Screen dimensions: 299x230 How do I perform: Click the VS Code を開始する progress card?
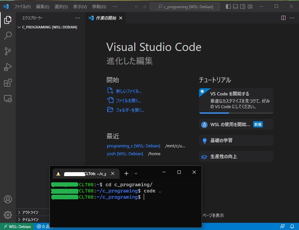click(x=236, y=100)
